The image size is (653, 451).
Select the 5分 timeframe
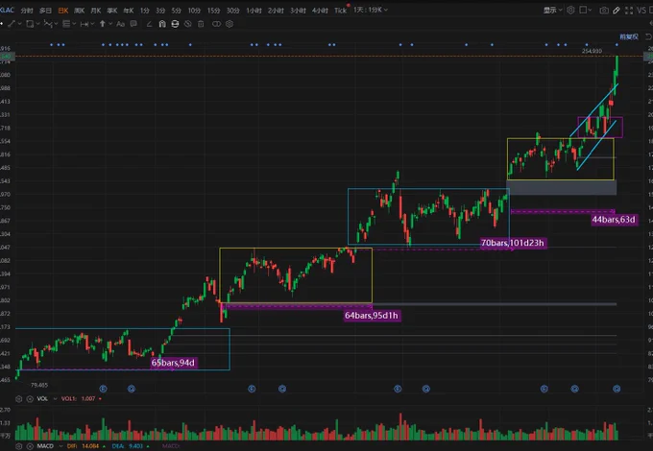tap(176, 10)
